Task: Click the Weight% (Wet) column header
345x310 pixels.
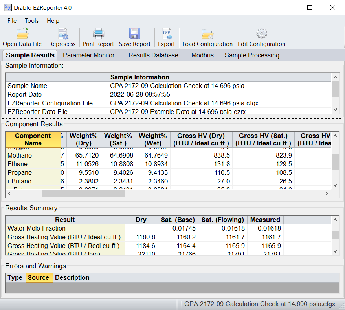Action: pos(153,139)
